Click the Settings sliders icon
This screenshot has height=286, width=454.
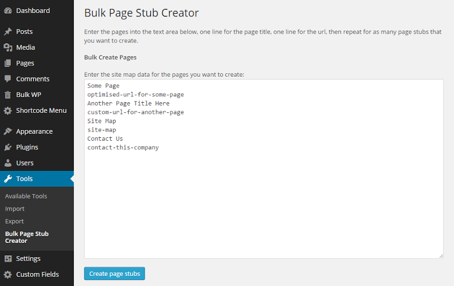click(x=8, y=259)
